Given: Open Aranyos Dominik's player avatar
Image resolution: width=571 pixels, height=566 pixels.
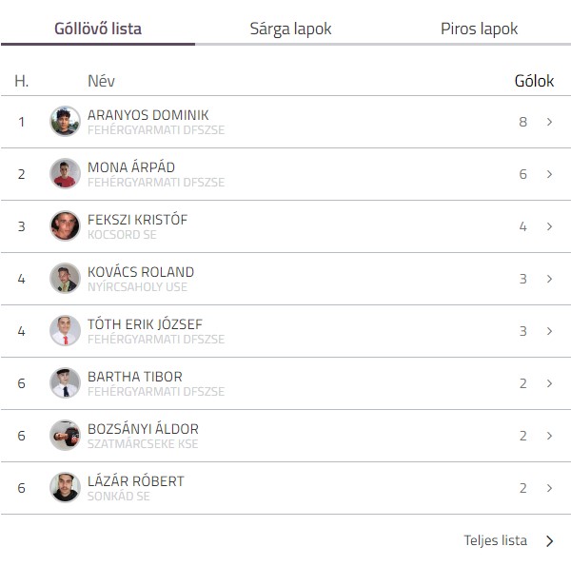Looking at the screenshot, I should point(65,122).
